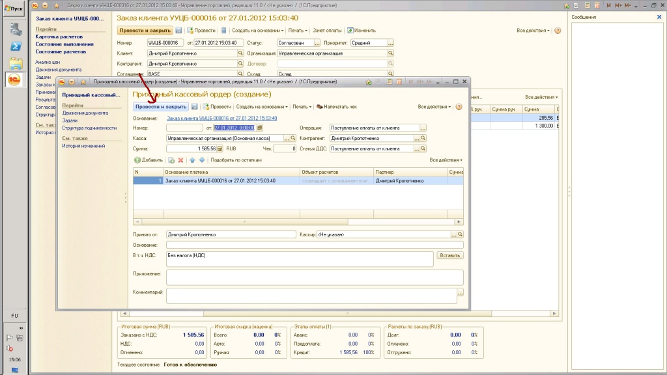Click Провести и закрыть in the cash order
The width and height of the screenshot is (667, 375).
click(x=161, y=107)
